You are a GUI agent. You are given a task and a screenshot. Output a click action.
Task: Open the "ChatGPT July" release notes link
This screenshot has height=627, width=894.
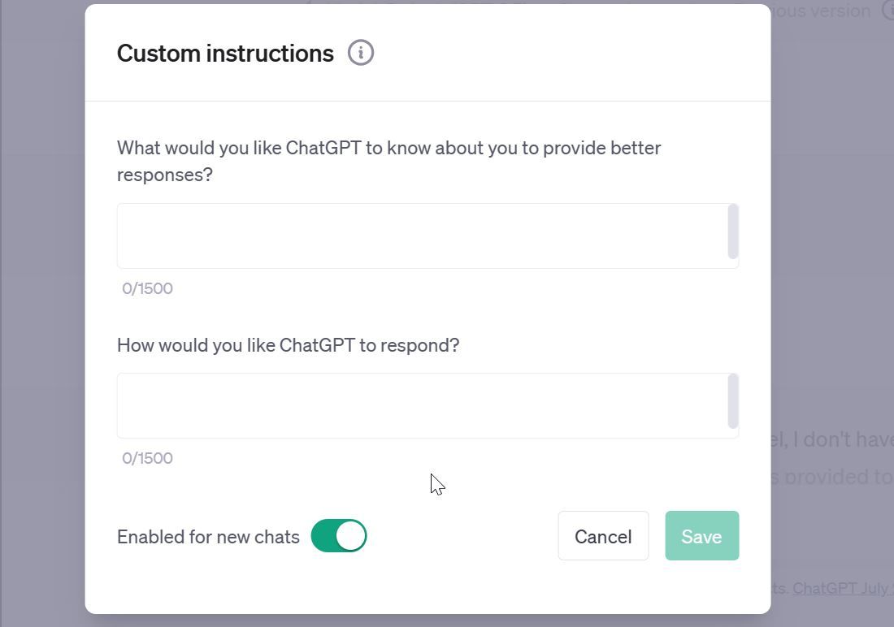click(843, 589)
